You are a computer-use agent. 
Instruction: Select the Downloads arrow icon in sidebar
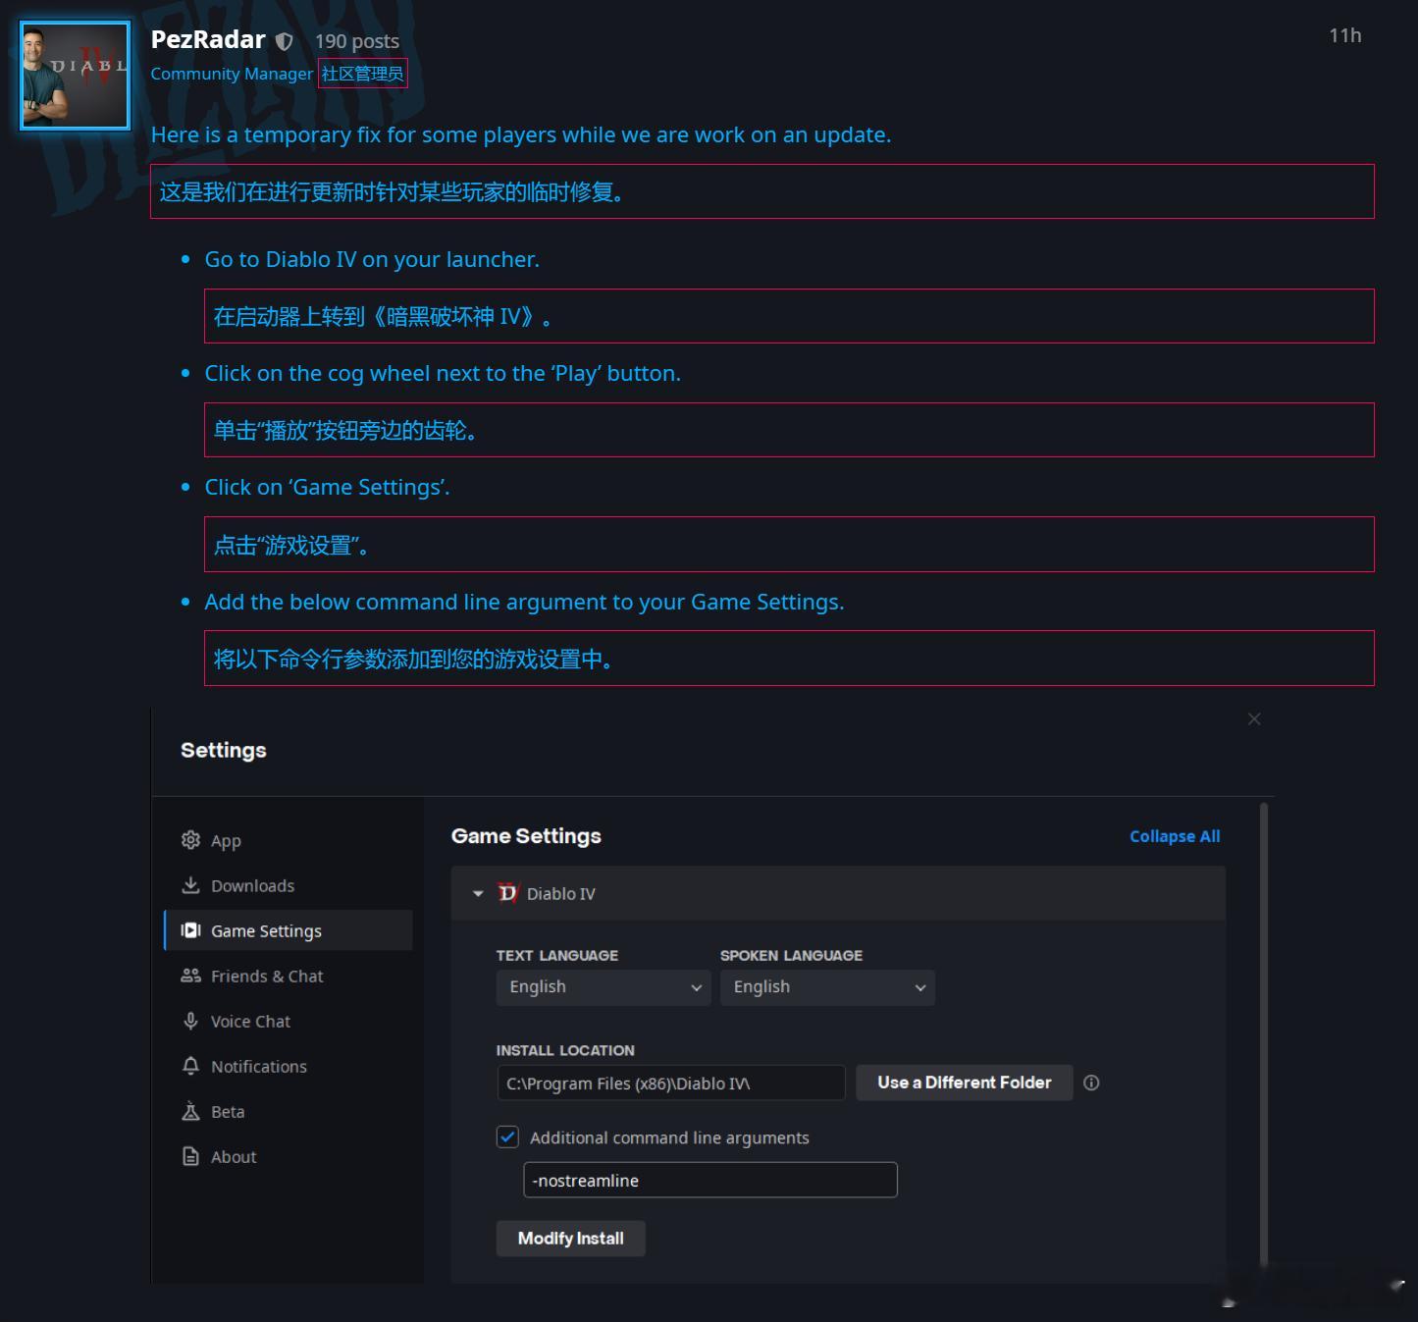tap(190, 885)
